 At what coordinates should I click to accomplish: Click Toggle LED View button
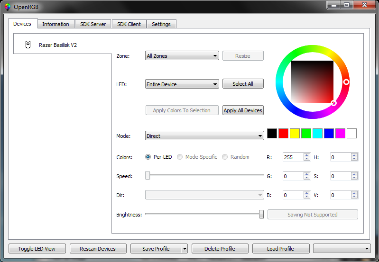pyautogui.click(x=37, y=248)
